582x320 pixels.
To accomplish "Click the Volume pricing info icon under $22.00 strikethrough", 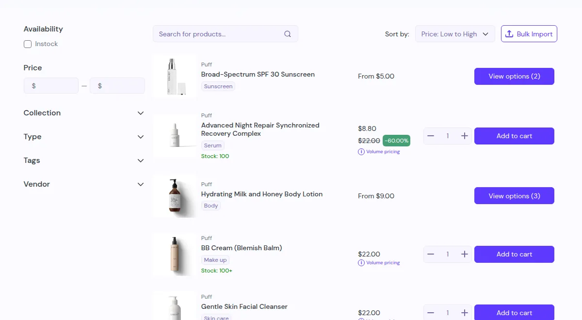I will pos(361,152).
